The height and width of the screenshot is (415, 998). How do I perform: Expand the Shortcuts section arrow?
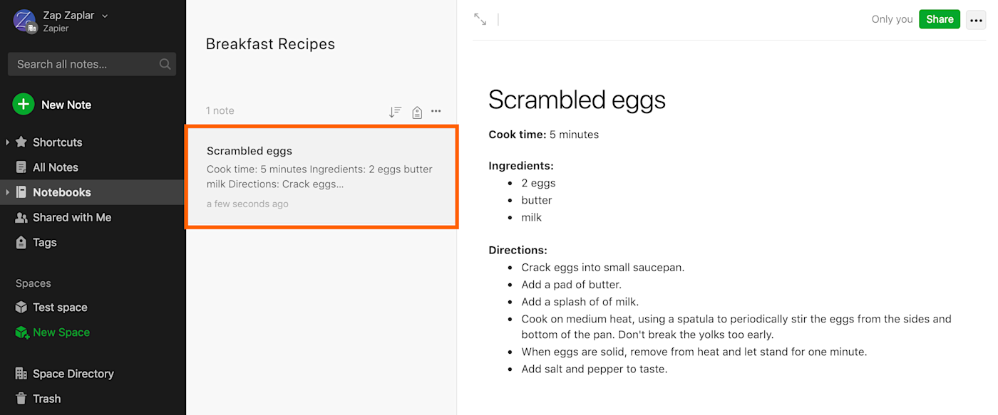tap(7, 142)
